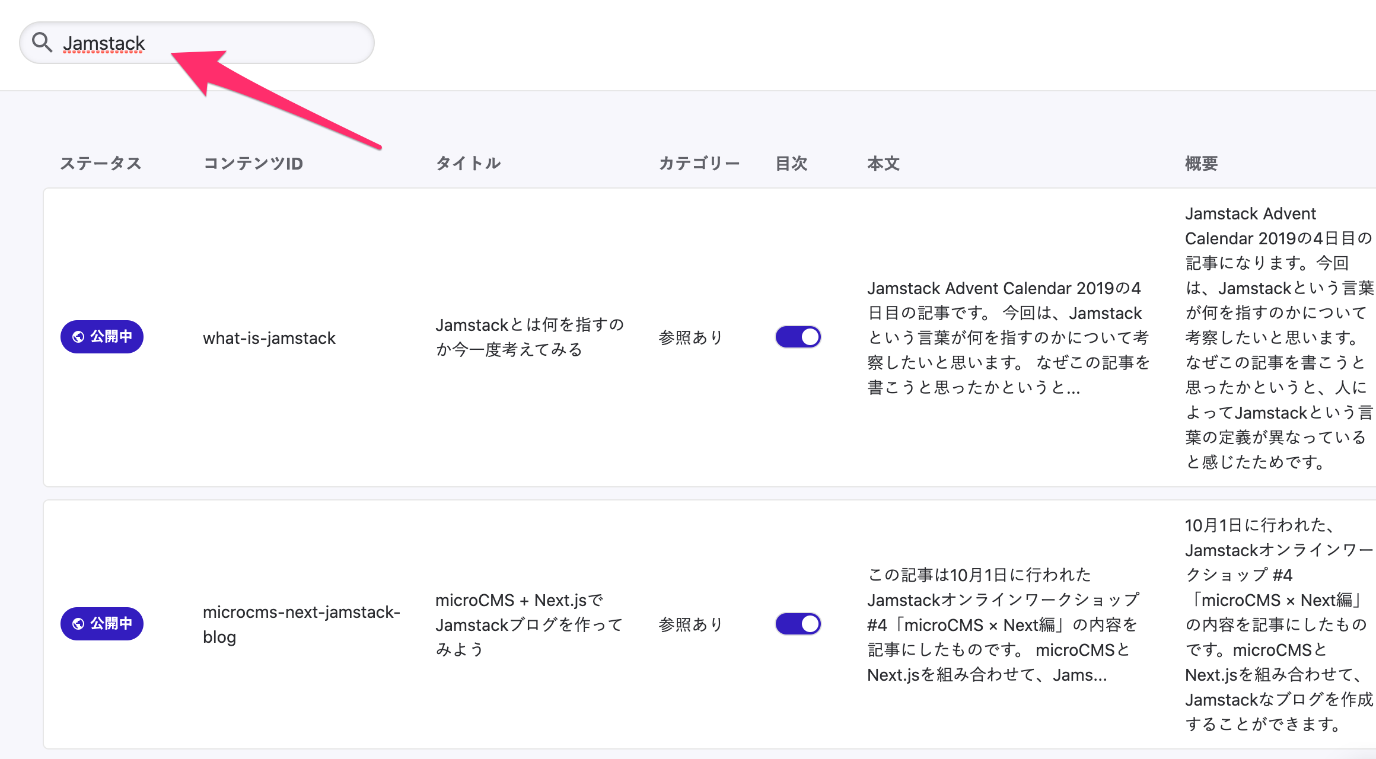Click the カテゴリー column header
This screenshot has height=759, width=1376.
point(699,163)
